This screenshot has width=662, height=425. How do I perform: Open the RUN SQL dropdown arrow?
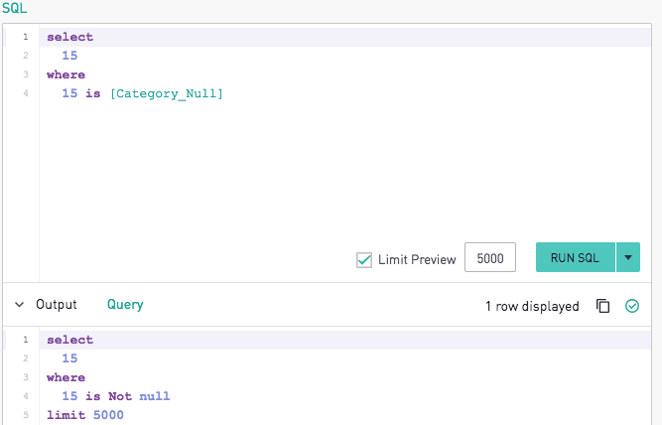click(628, 257)
